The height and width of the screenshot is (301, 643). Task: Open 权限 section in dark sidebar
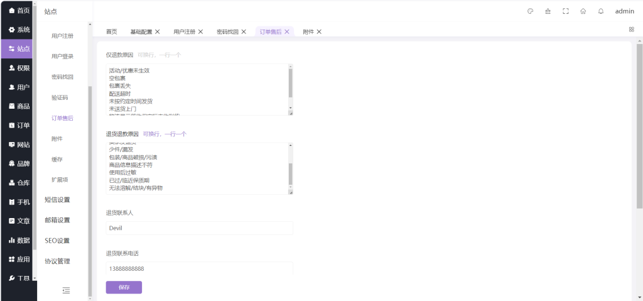19,68
